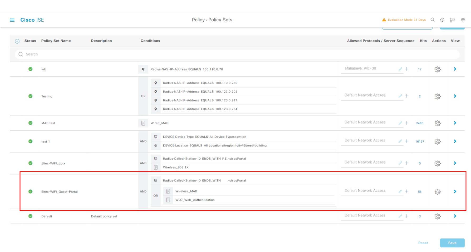
Task: Click the Save button
Action: pyautogui.click(x=452, y=243)
